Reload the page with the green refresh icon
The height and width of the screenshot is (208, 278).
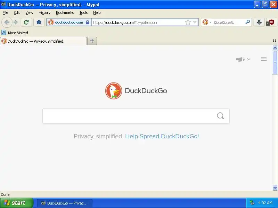point(26,22)
